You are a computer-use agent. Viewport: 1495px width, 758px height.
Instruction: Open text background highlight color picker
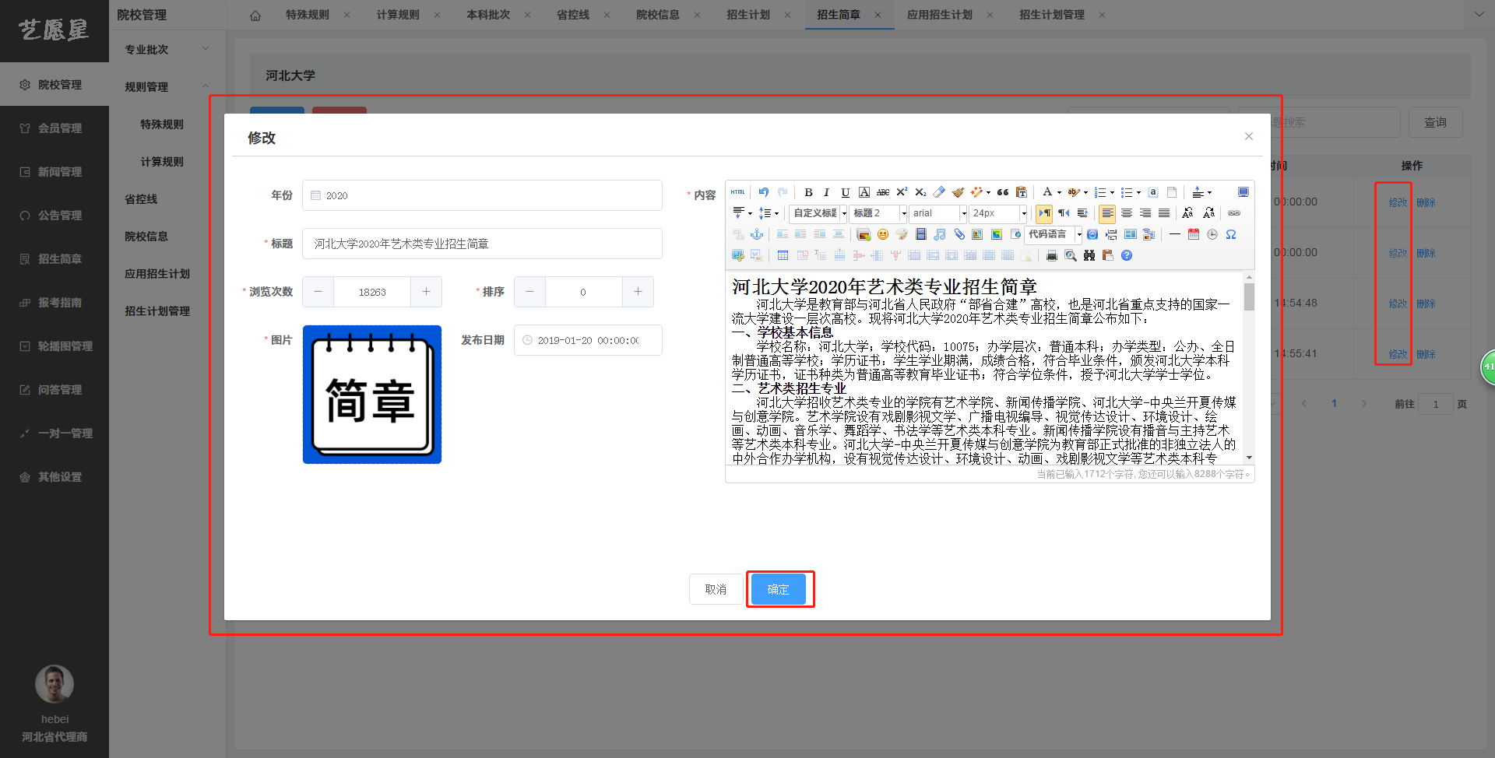[x=1074, y=192]
